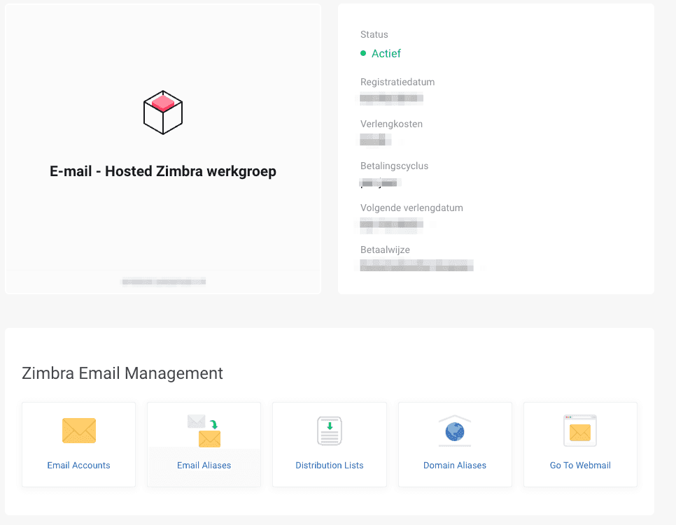Click the Domain Aliases globe icon
This screenshot has width=676, height=525.
point(454,431)
